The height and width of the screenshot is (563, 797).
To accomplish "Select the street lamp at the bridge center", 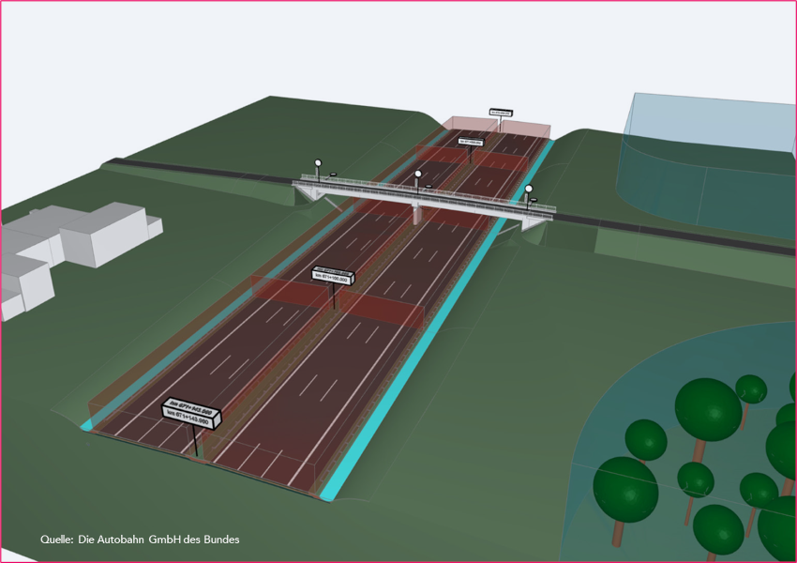I will coord(416,175).
